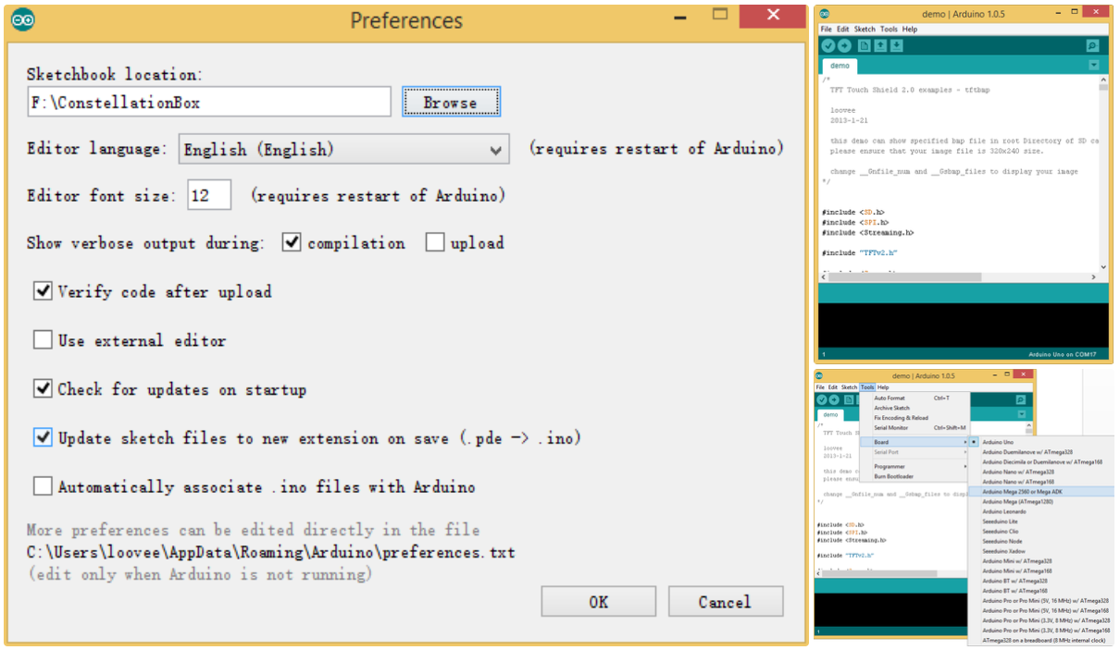Image resolution: width=1120 pixels, height=650 pixels.
Task: Open File menu in Arduino window with no menu open
Action: point(826,30)
